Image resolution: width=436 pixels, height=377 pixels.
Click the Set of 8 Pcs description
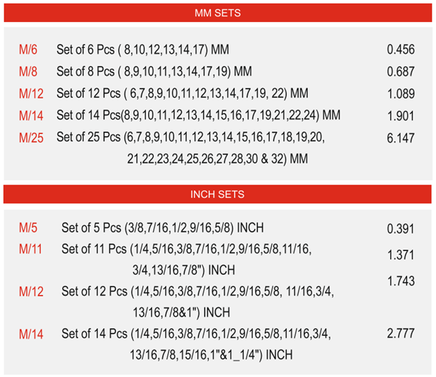pos(154,71)
